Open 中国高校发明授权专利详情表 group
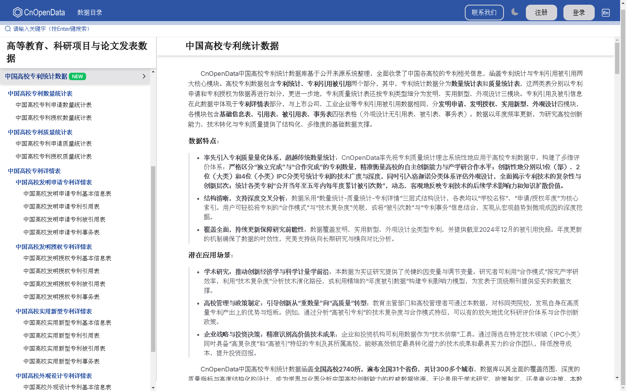 (54, 247)
